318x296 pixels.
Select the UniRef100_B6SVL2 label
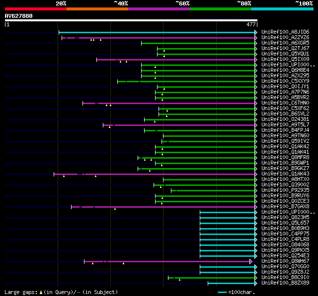point(285,114)
